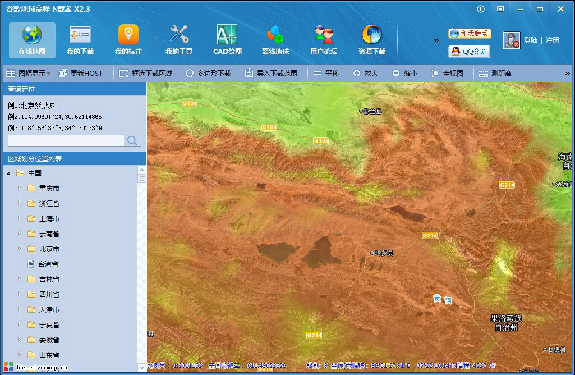Open the 在线地图 online map icon
Image resolution: width=575 pixels, height=375 pixels.
click(32, 35)
